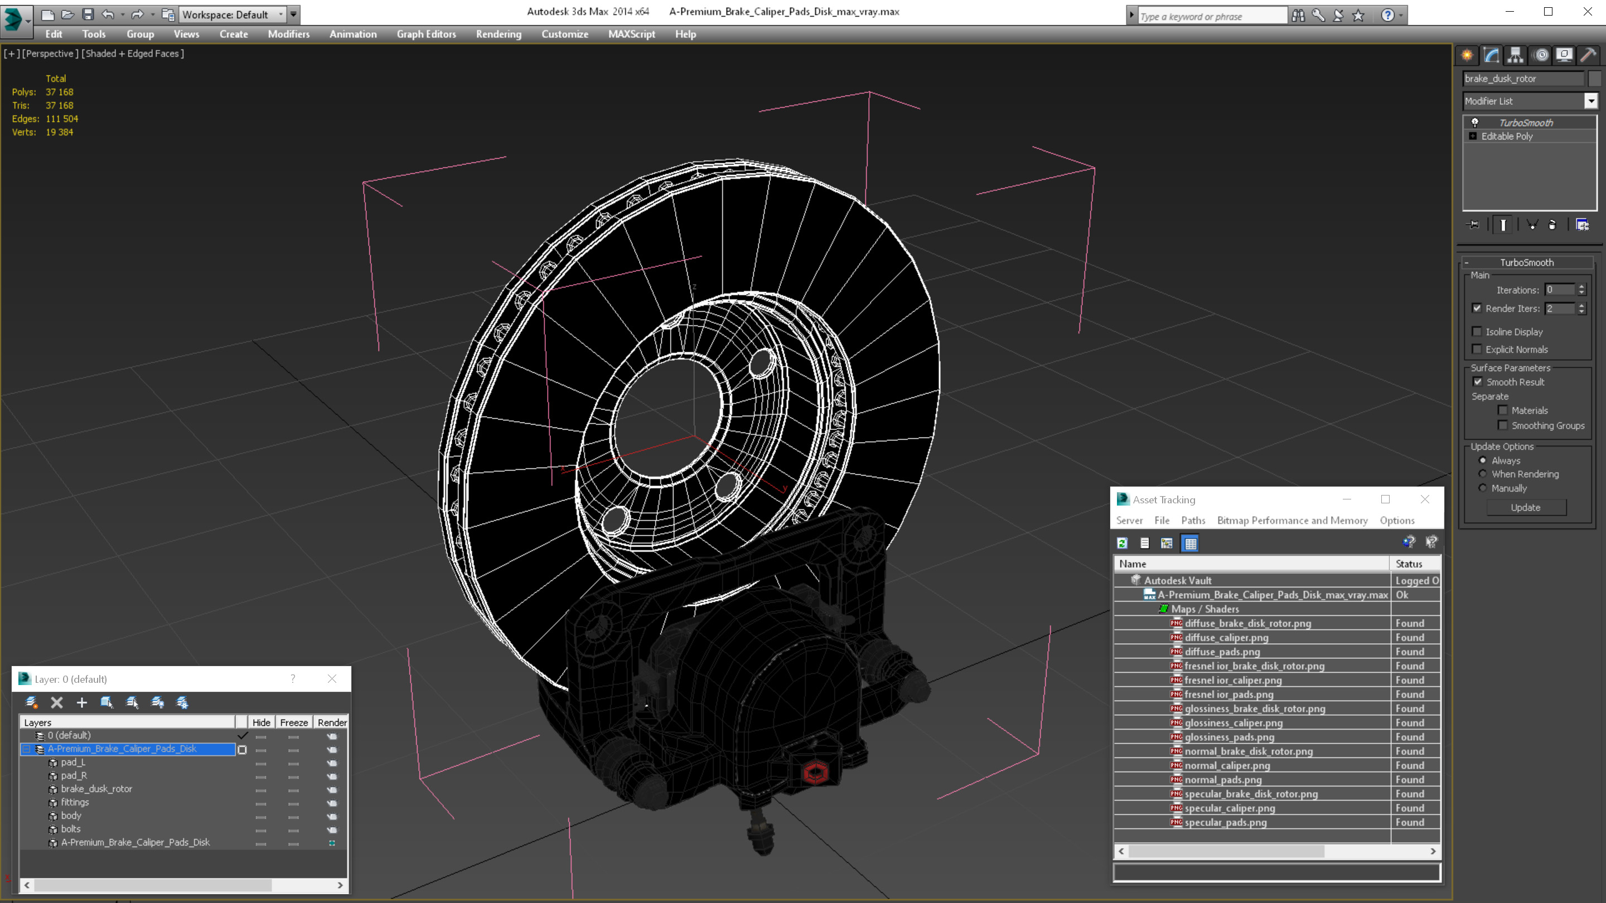Open the Bitmap Performance and Memory menu
The height and width of the screenshot is (903, 1606).
click(x=1292, y=521)
